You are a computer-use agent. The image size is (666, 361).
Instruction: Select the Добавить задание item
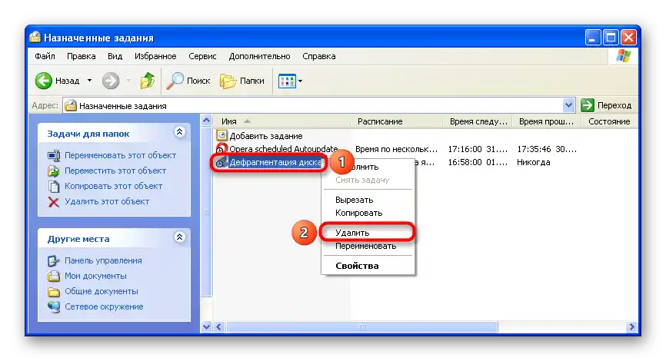266,136
